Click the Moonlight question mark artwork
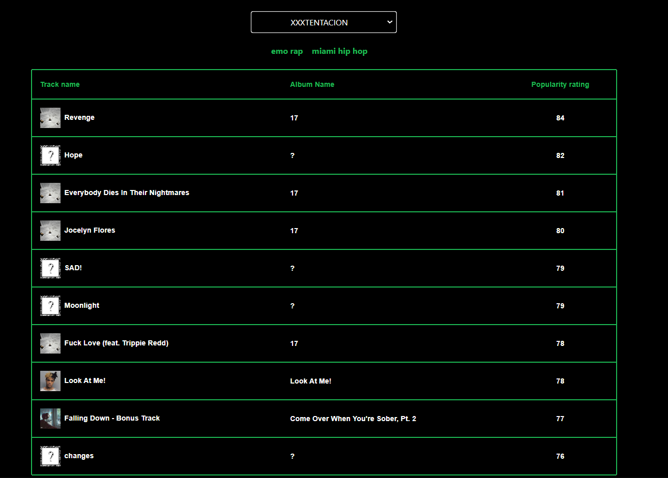 pyautogui.click(x=50, y=305)
